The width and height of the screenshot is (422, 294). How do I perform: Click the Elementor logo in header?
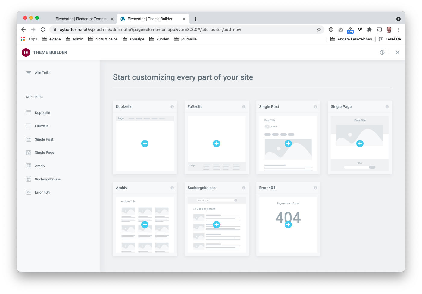point(26,52)
